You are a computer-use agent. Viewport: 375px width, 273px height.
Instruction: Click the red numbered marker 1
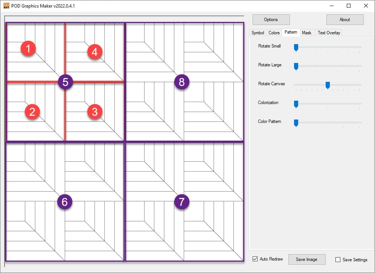[28, 49]
